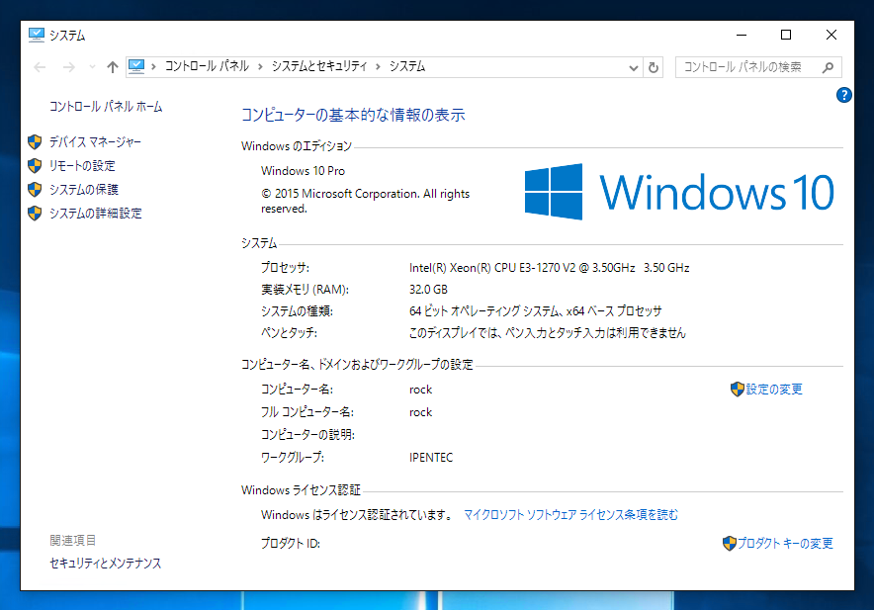The image size is (874, 610).
Task: Click the 64 ビット system type value
Action: click(x=535, y=311)
